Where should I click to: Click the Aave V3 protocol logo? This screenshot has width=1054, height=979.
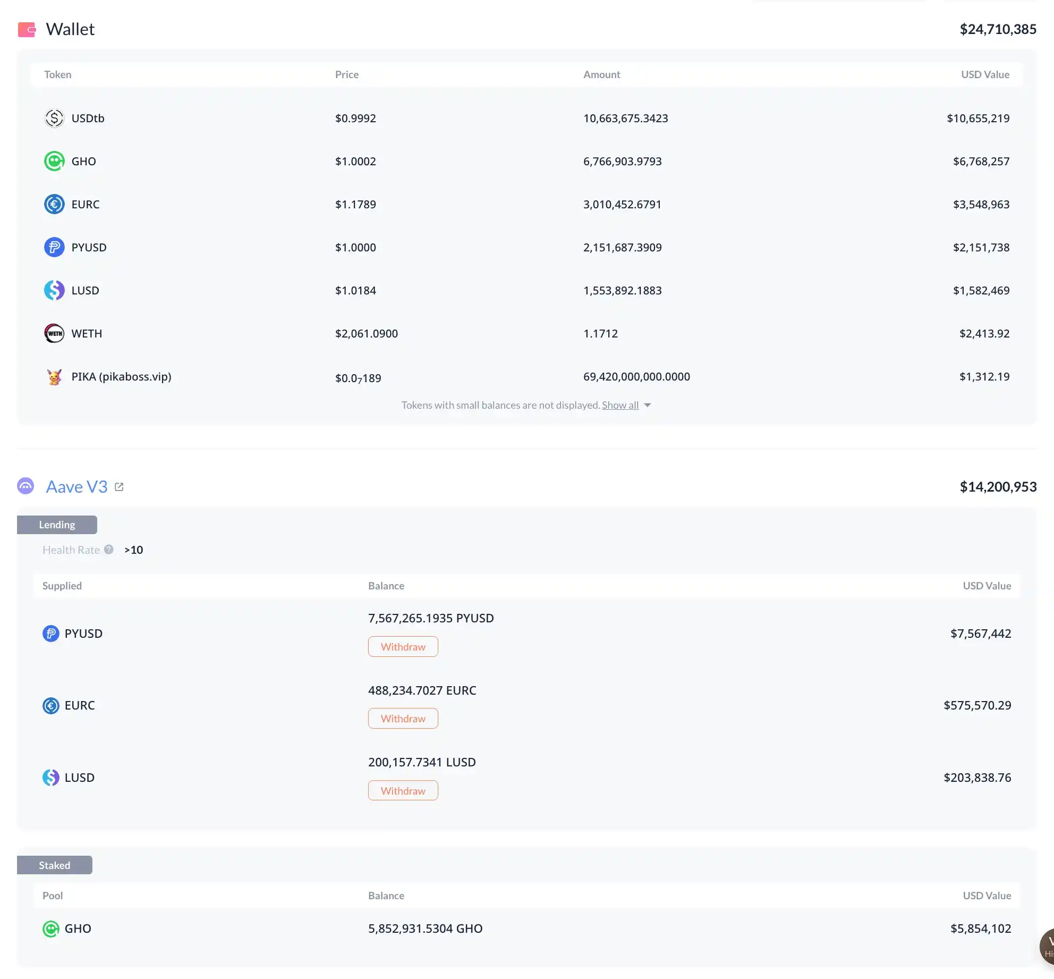click(x=25, y=486)
